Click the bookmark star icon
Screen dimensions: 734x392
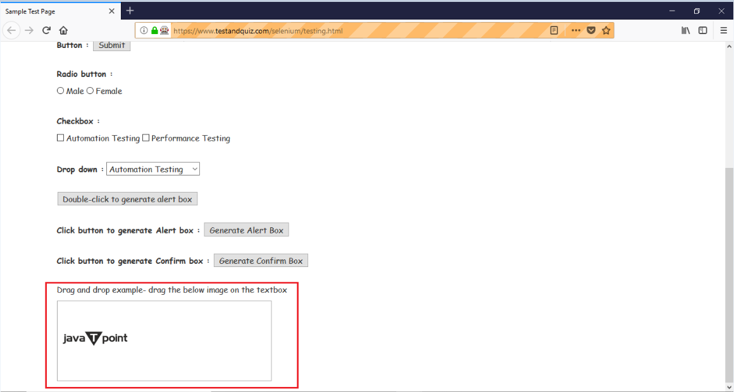pos(606,30)
